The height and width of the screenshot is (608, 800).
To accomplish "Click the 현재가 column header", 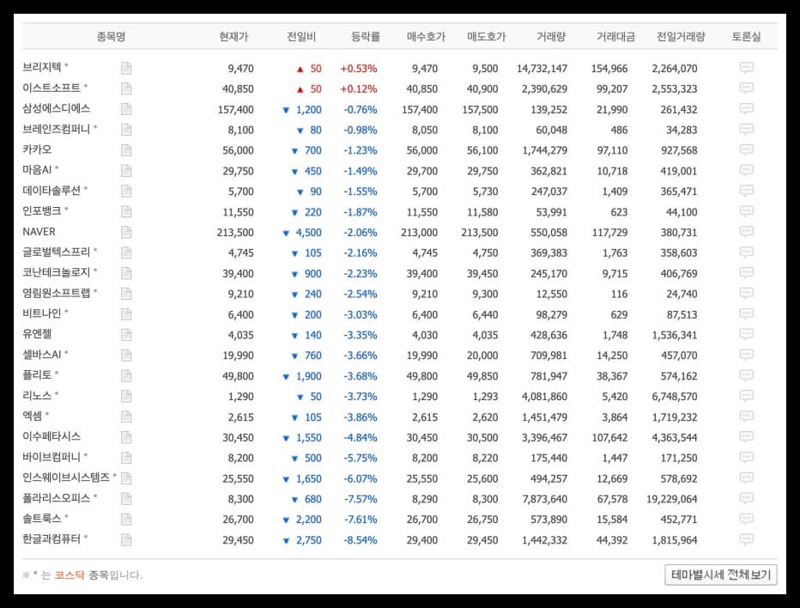I will pyautogui.click(x=233, y=37).
